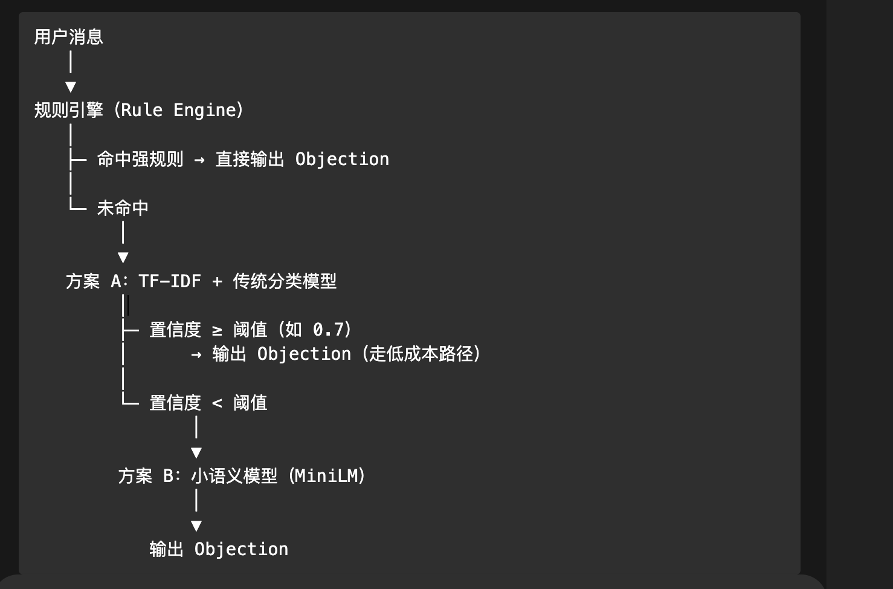
Task: Click the 未命中 branch text
Action: pos(123,208)
